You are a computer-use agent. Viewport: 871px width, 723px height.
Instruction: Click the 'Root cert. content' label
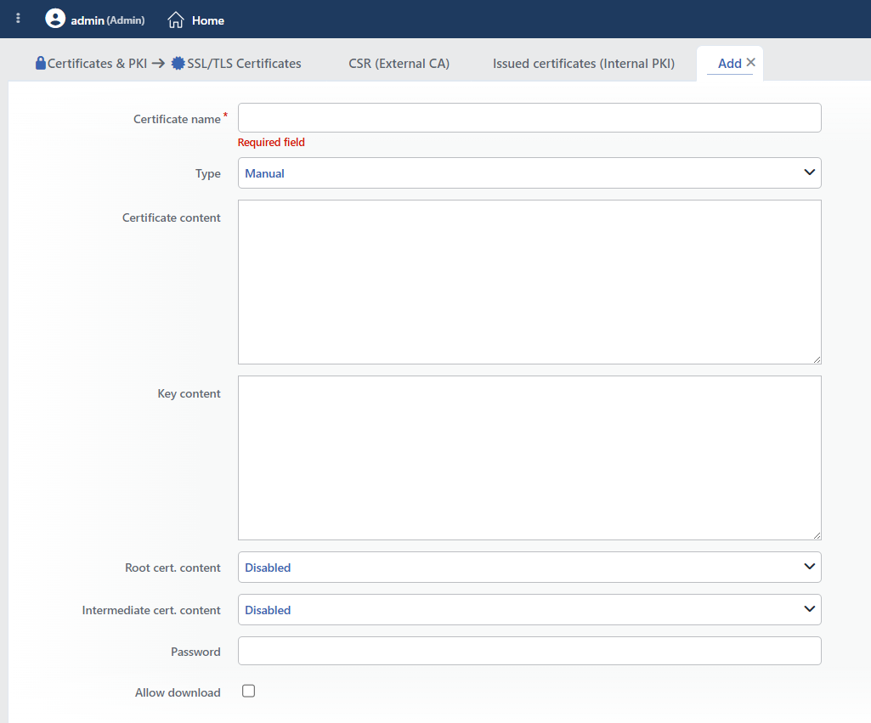point(173,568)
